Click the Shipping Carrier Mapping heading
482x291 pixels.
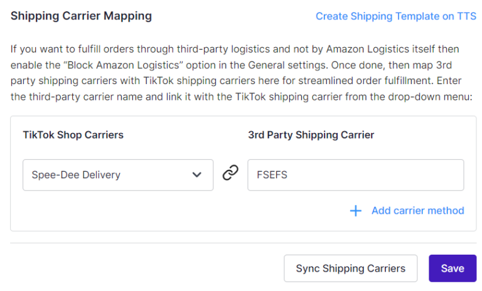point(81,16)
